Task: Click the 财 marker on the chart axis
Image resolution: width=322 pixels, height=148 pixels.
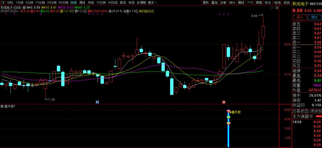Action: pos(97,102)
